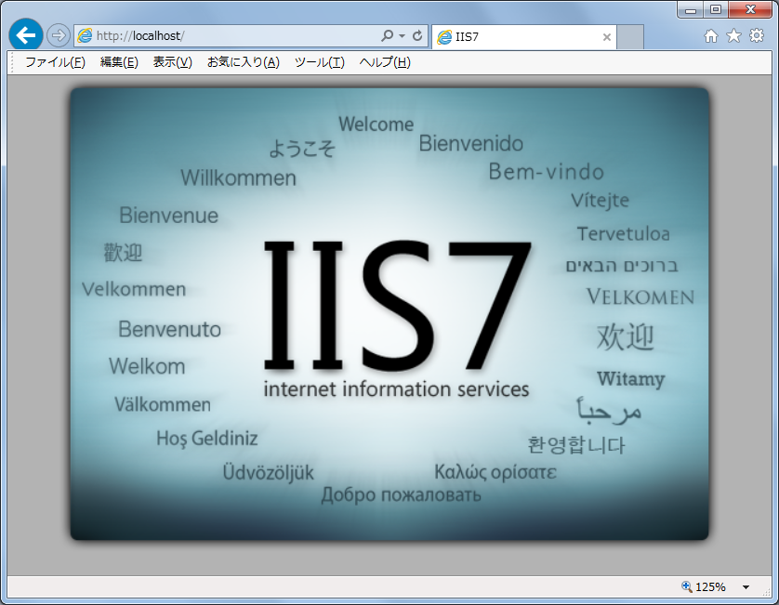Close the IIS7 tab
Viewport: 779px width, 605px height.
607,37
